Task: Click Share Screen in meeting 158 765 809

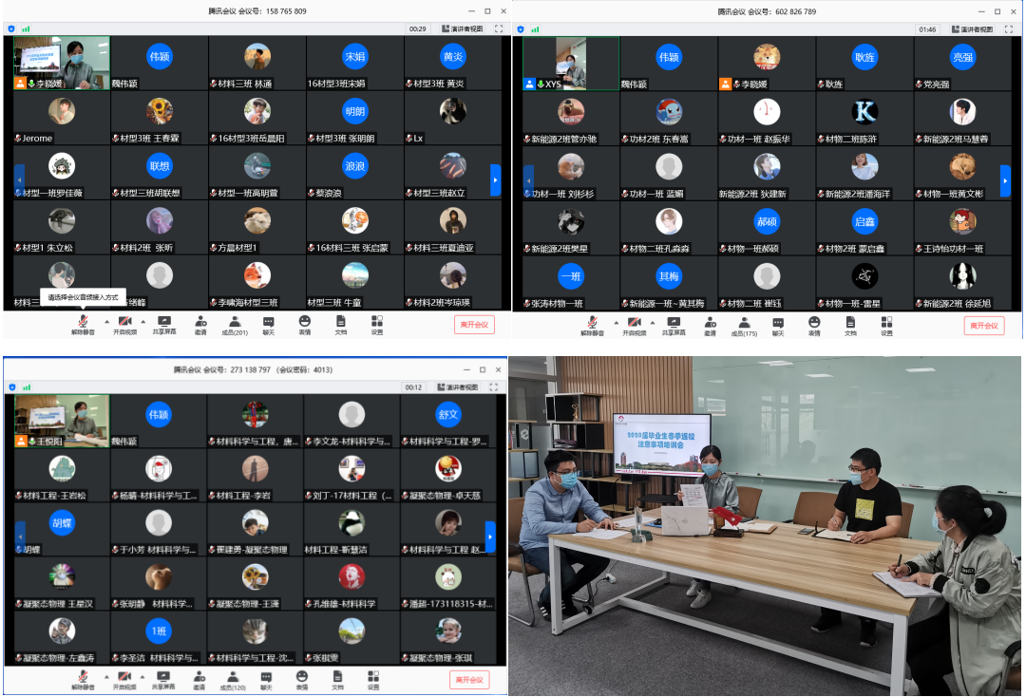Action: tap(164, 324)
